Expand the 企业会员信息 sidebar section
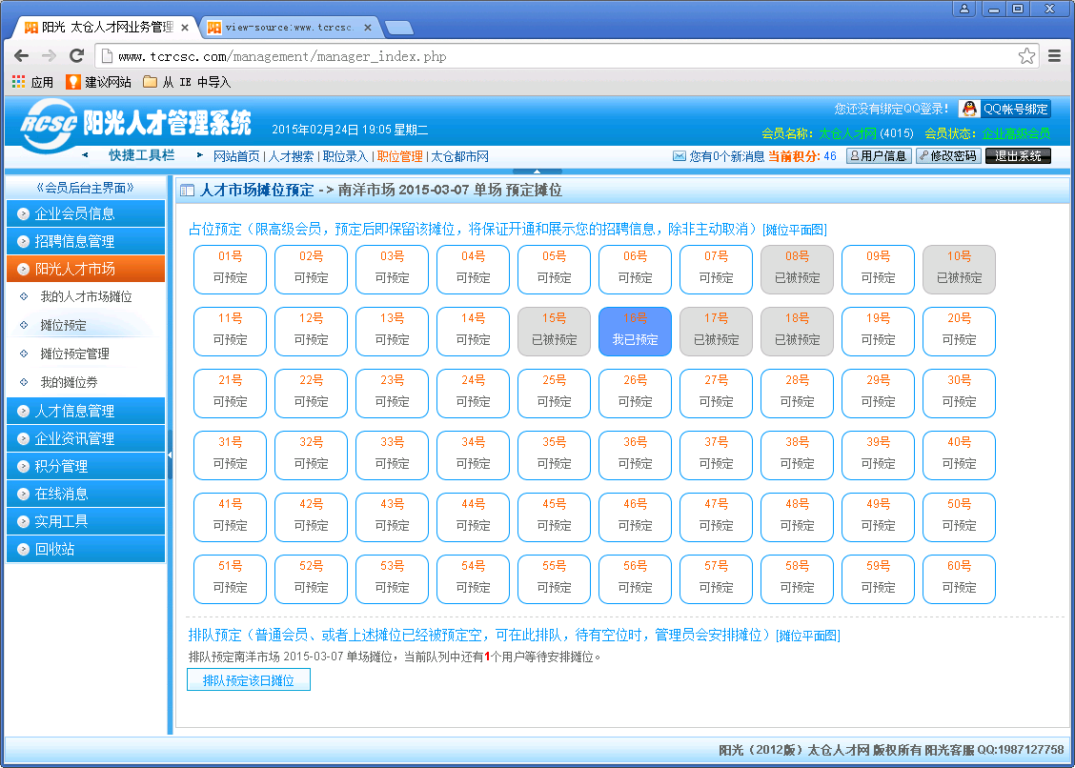This screenshot has width=1075, height=768. [86, 213]
